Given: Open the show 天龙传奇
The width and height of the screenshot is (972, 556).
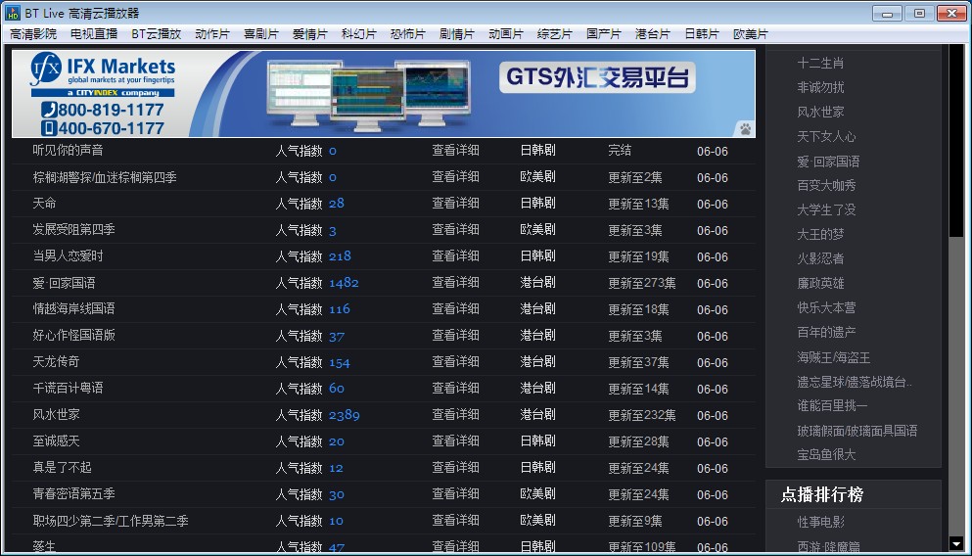Looking at the screenshot, I should [56, 361].
